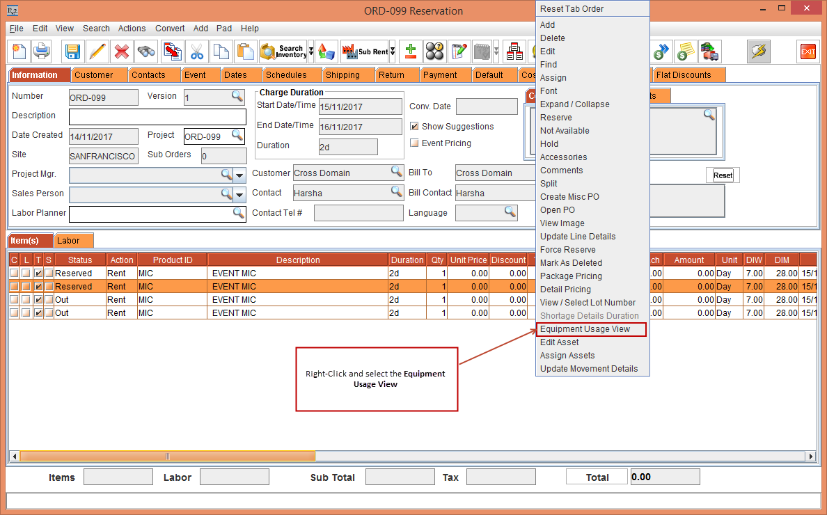Click the horizontal scrollbar in items grid
Image resolution: width=827 pixels, height=515 pixels.
point(167,457)
